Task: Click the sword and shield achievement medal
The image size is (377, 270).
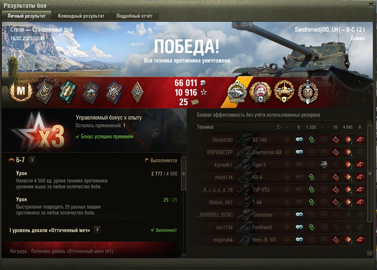Action: [x=308, y=92]
